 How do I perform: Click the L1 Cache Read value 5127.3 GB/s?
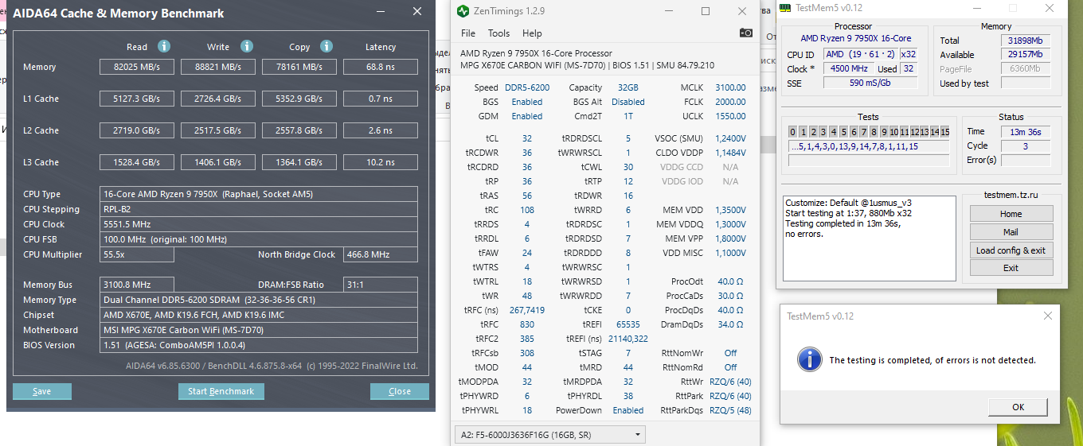136,99
